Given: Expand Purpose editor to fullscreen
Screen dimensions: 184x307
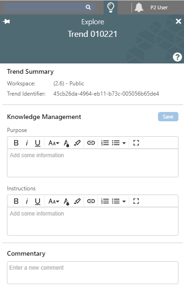Looking at the screenshot, I should coord(136,143).
